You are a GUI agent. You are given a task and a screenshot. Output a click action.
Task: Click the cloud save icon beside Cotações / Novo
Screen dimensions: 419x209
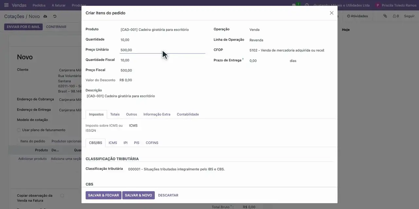pyautogui.click(x=45, y=16)
